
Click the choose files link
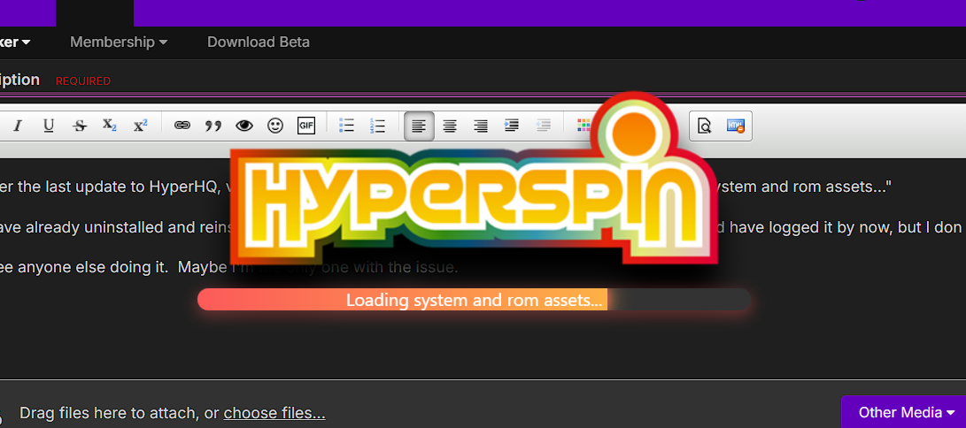[274, 413]
